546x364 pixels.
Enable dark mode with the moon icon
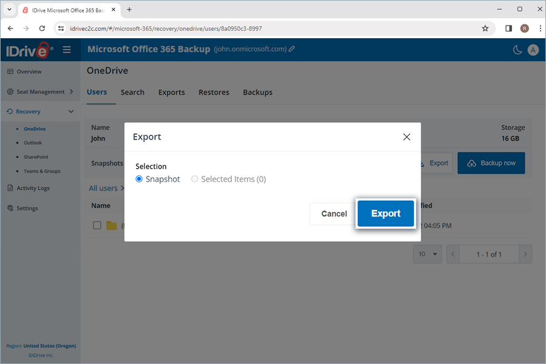coord(517,50)
